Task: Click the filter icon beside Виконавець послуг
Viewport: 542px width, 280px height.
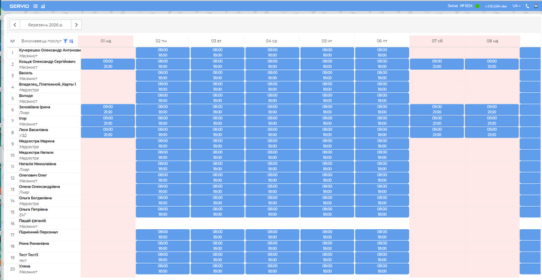Action: point(65,41)
